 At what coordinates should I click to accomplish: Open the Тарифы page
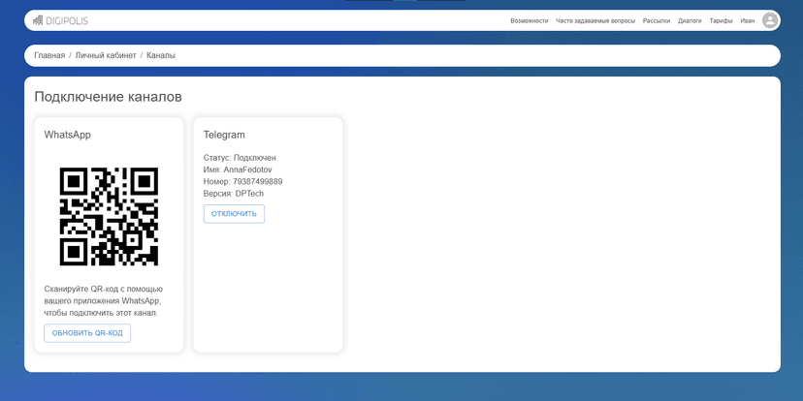click(721, 20)
